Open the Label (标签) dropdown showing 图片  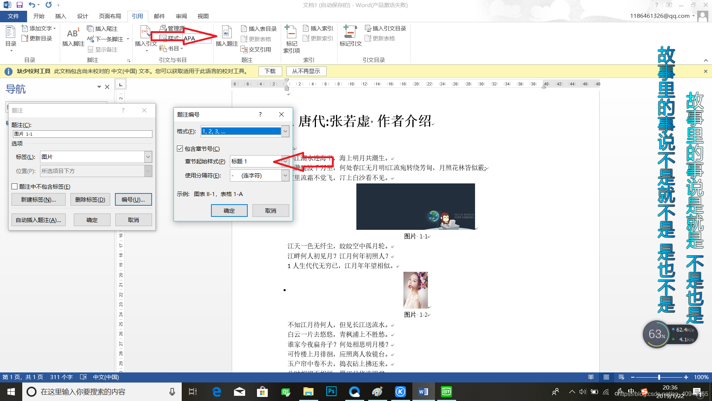tap(148, 157)
